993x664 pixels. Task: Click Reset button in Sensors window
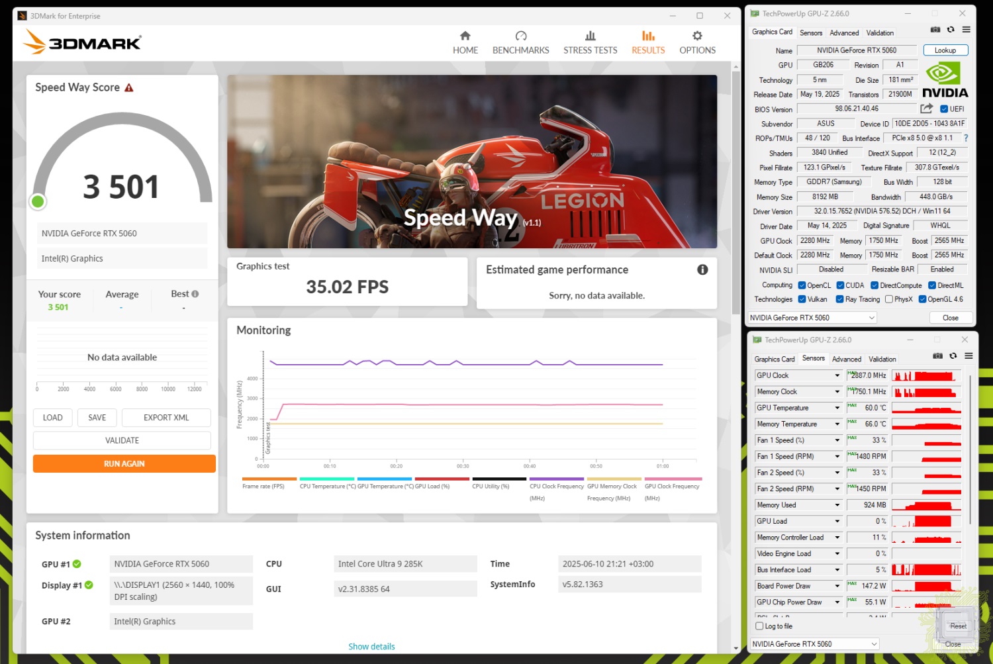958,626
